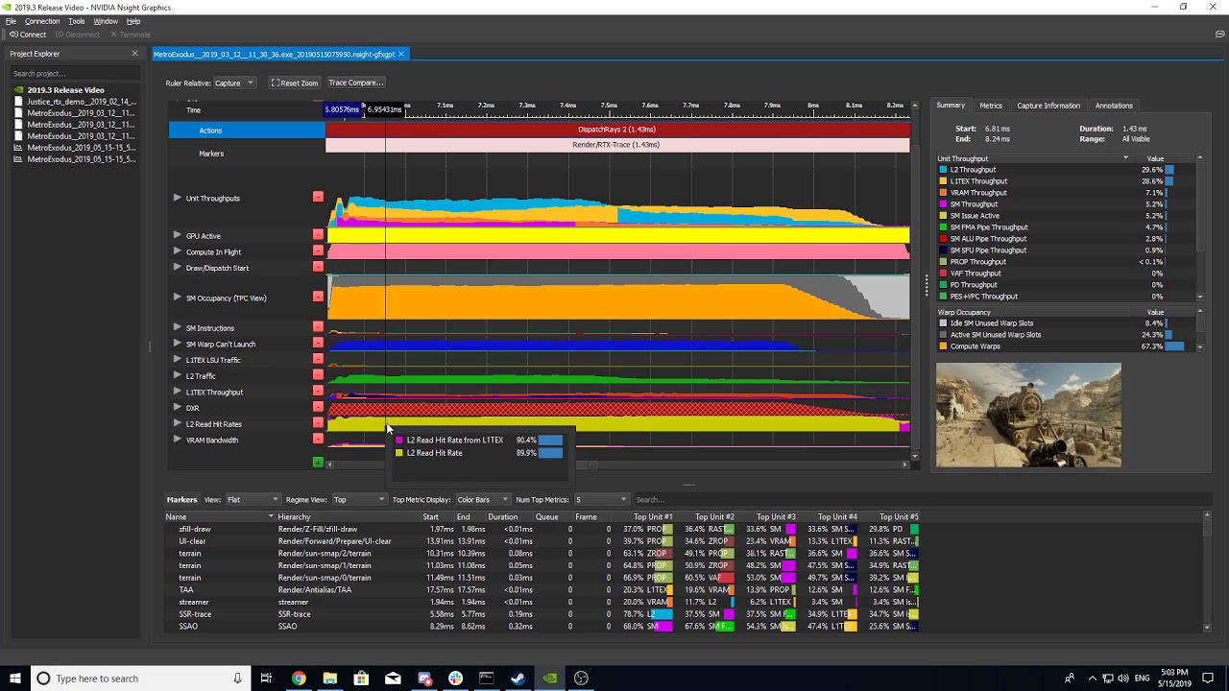Select the 2019.3 Release Video project node
1229x691 pixels.
pos(65,90)
